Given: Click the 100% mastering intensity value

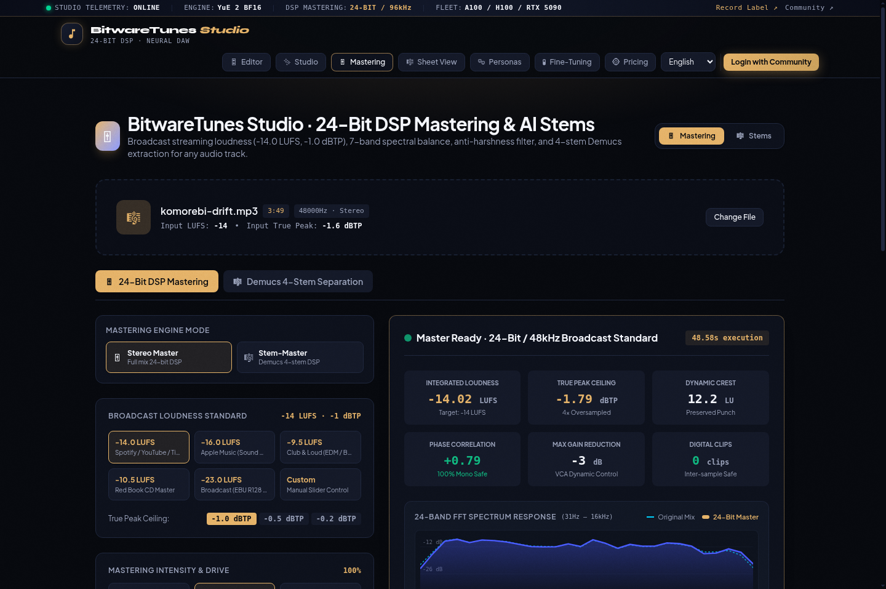Looking at the screenshot, I should click(352, 571).
